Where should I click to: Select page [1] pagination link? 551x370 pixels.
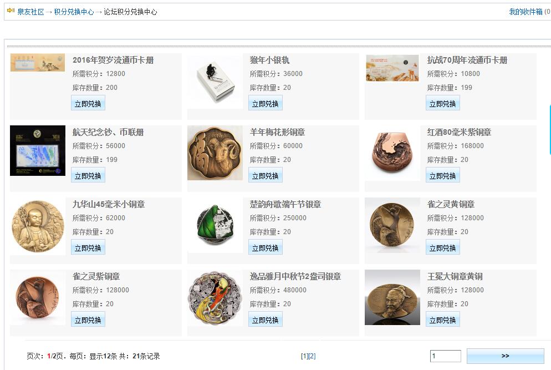click(305, 356)
